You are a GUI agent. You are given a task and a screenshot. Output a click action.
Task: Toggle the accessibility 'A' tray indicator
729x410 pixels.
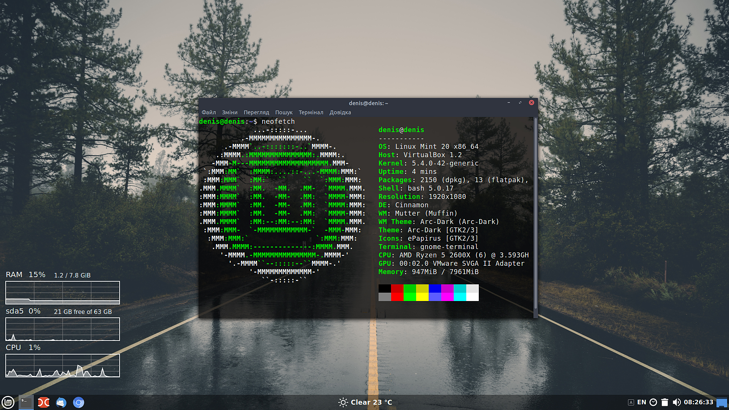tap(631, 402)
